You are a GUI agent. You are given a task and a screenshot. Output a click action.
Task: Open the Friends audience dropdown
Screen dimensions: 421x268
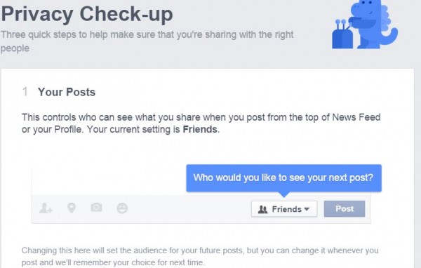[284, 209]
